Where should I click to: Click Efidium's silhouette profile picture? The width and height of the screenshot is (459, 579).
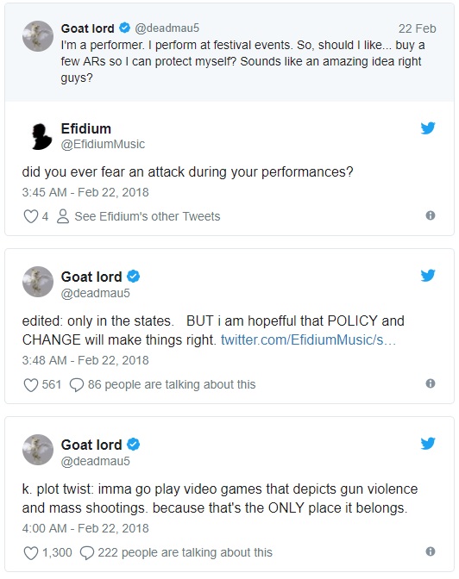tap(40, 136)
